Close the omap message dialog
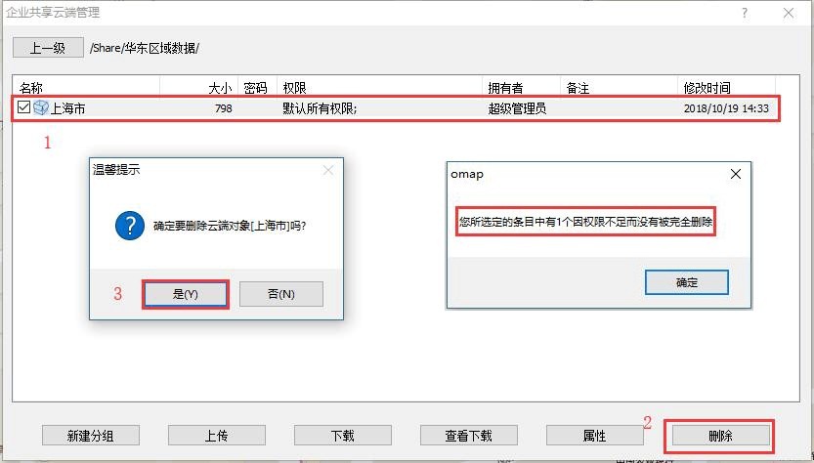Image resolution: width=814 pixels, height=463 pixels. 736,174
